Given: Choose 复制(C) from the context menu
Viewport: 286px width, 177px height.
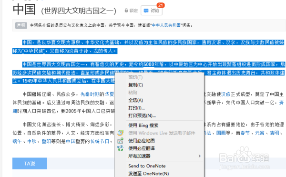Looking at the screenshot, I should (135, 85).
